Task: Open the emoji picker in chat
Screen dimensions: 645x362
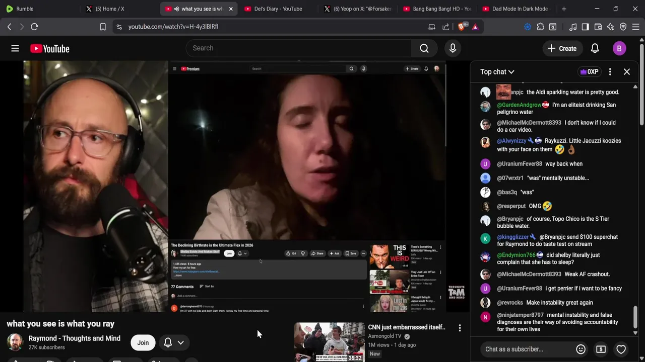Action: point(580,349)
